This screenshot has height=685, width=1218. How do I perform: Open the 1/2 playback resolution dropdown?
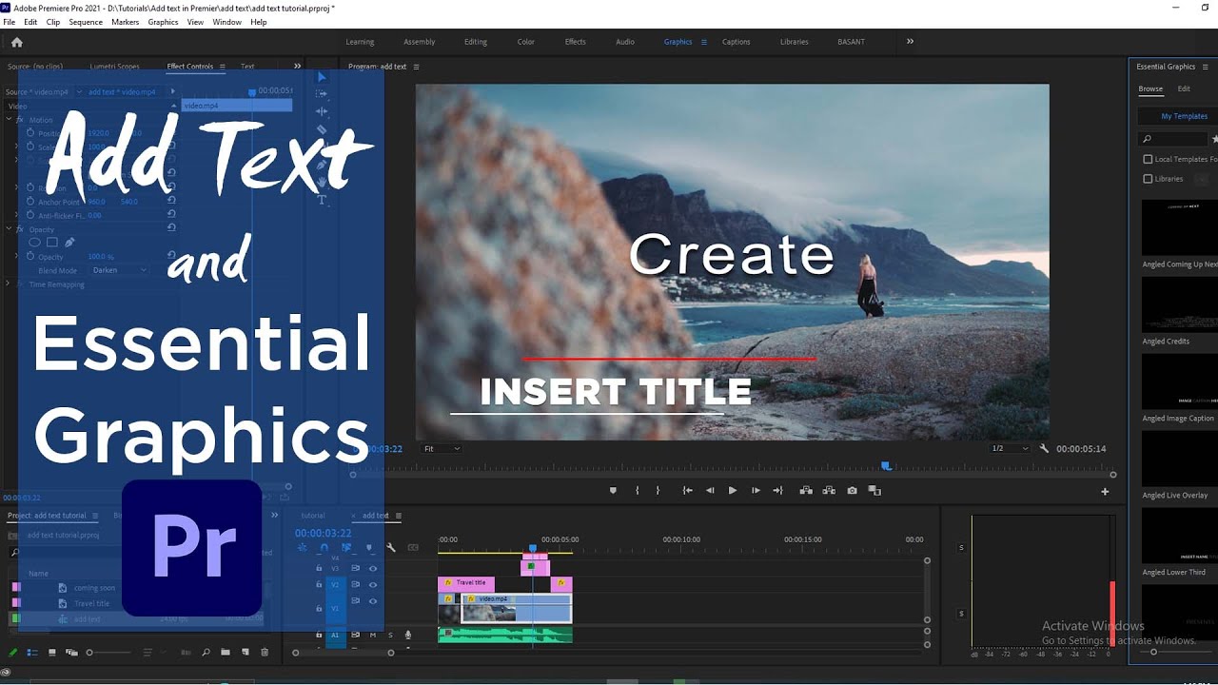(1010, 448)
